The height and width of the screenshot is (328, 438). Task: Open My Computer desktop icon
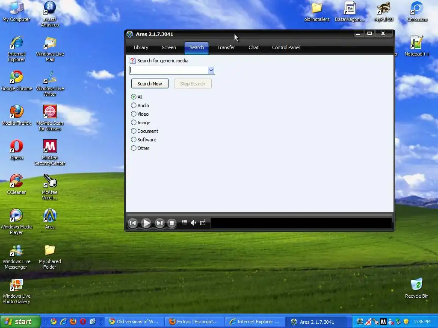click(x=16, y=12)
